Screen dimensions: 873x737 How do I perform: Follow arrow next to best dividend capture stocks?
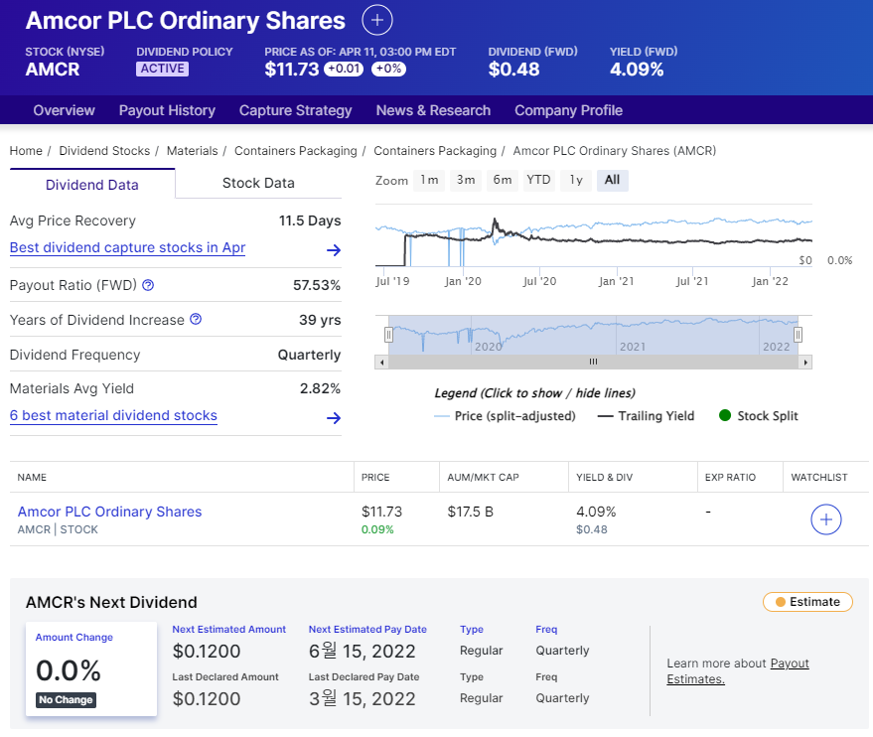click(x=334, y=250)
